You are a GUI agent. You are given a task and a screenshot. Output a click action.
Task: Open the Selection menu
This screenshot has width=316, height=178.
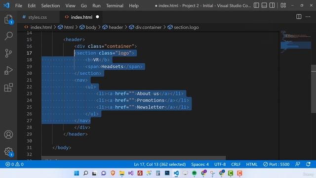(50, 5)
